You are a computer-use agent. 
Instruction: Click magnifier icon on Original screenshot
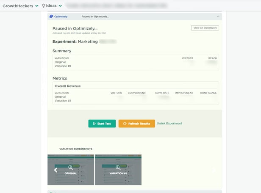tap(71, 168)
